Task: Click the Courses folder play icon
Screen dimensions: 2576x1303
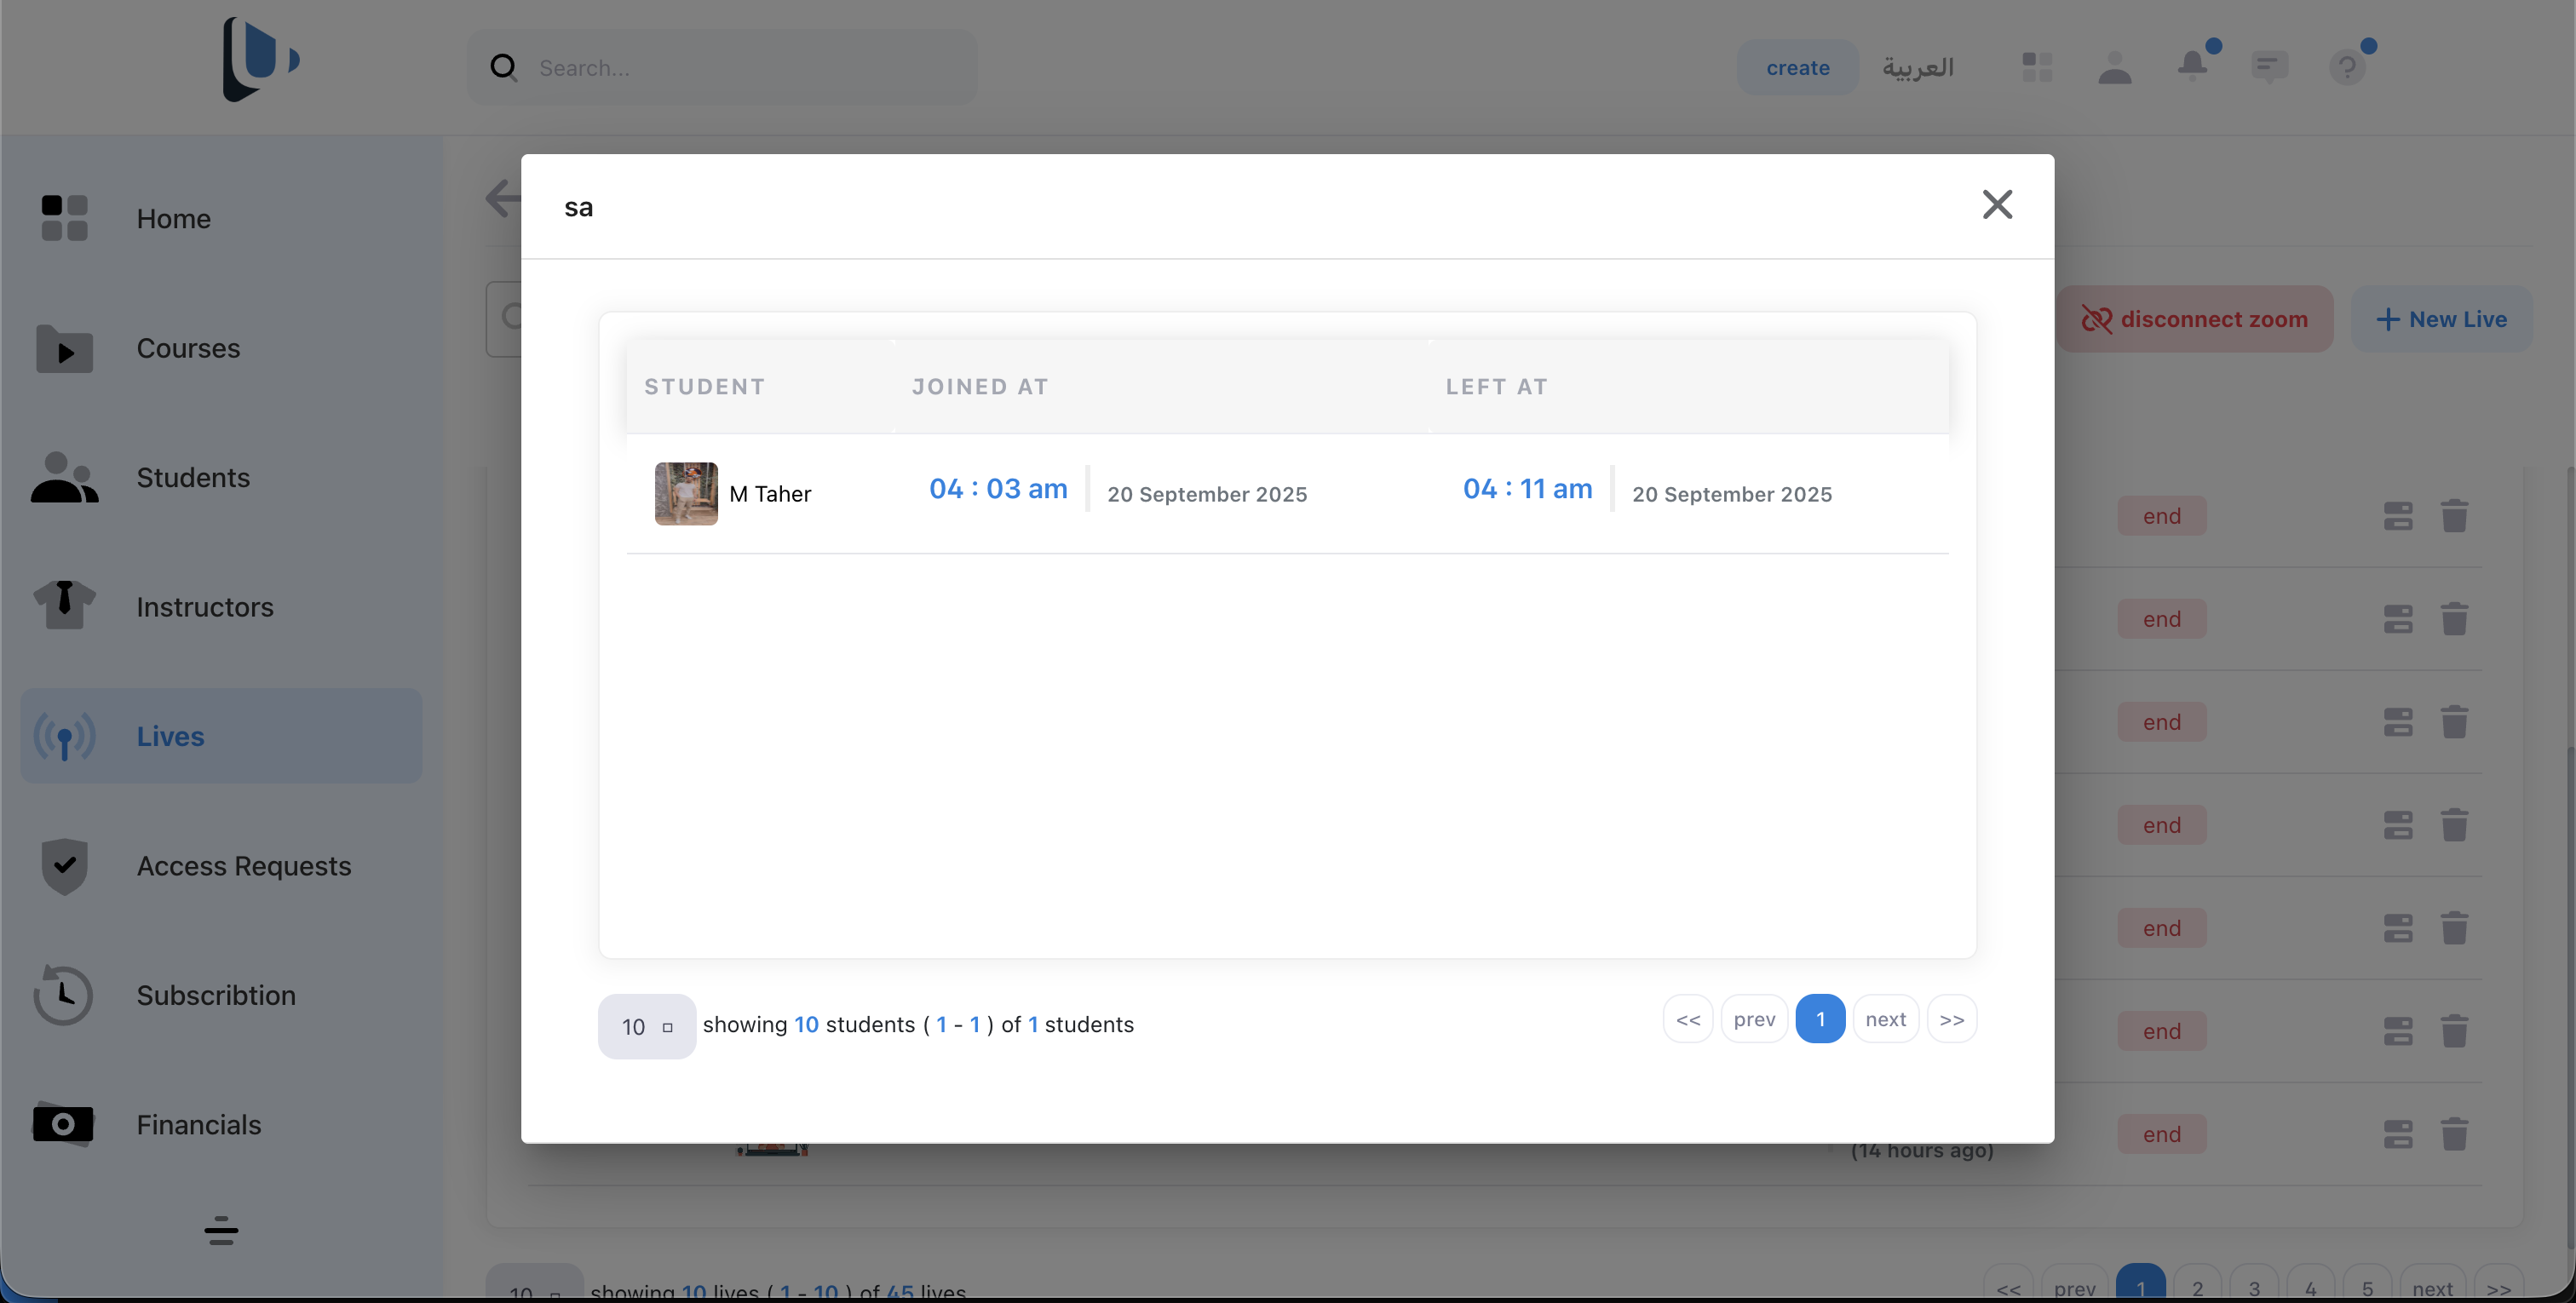Action: pyautogui.click(x=64, y=348)
